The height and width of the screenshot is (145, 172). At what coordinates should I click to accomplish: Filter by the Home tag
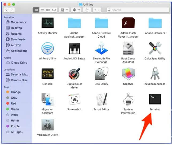13,120
